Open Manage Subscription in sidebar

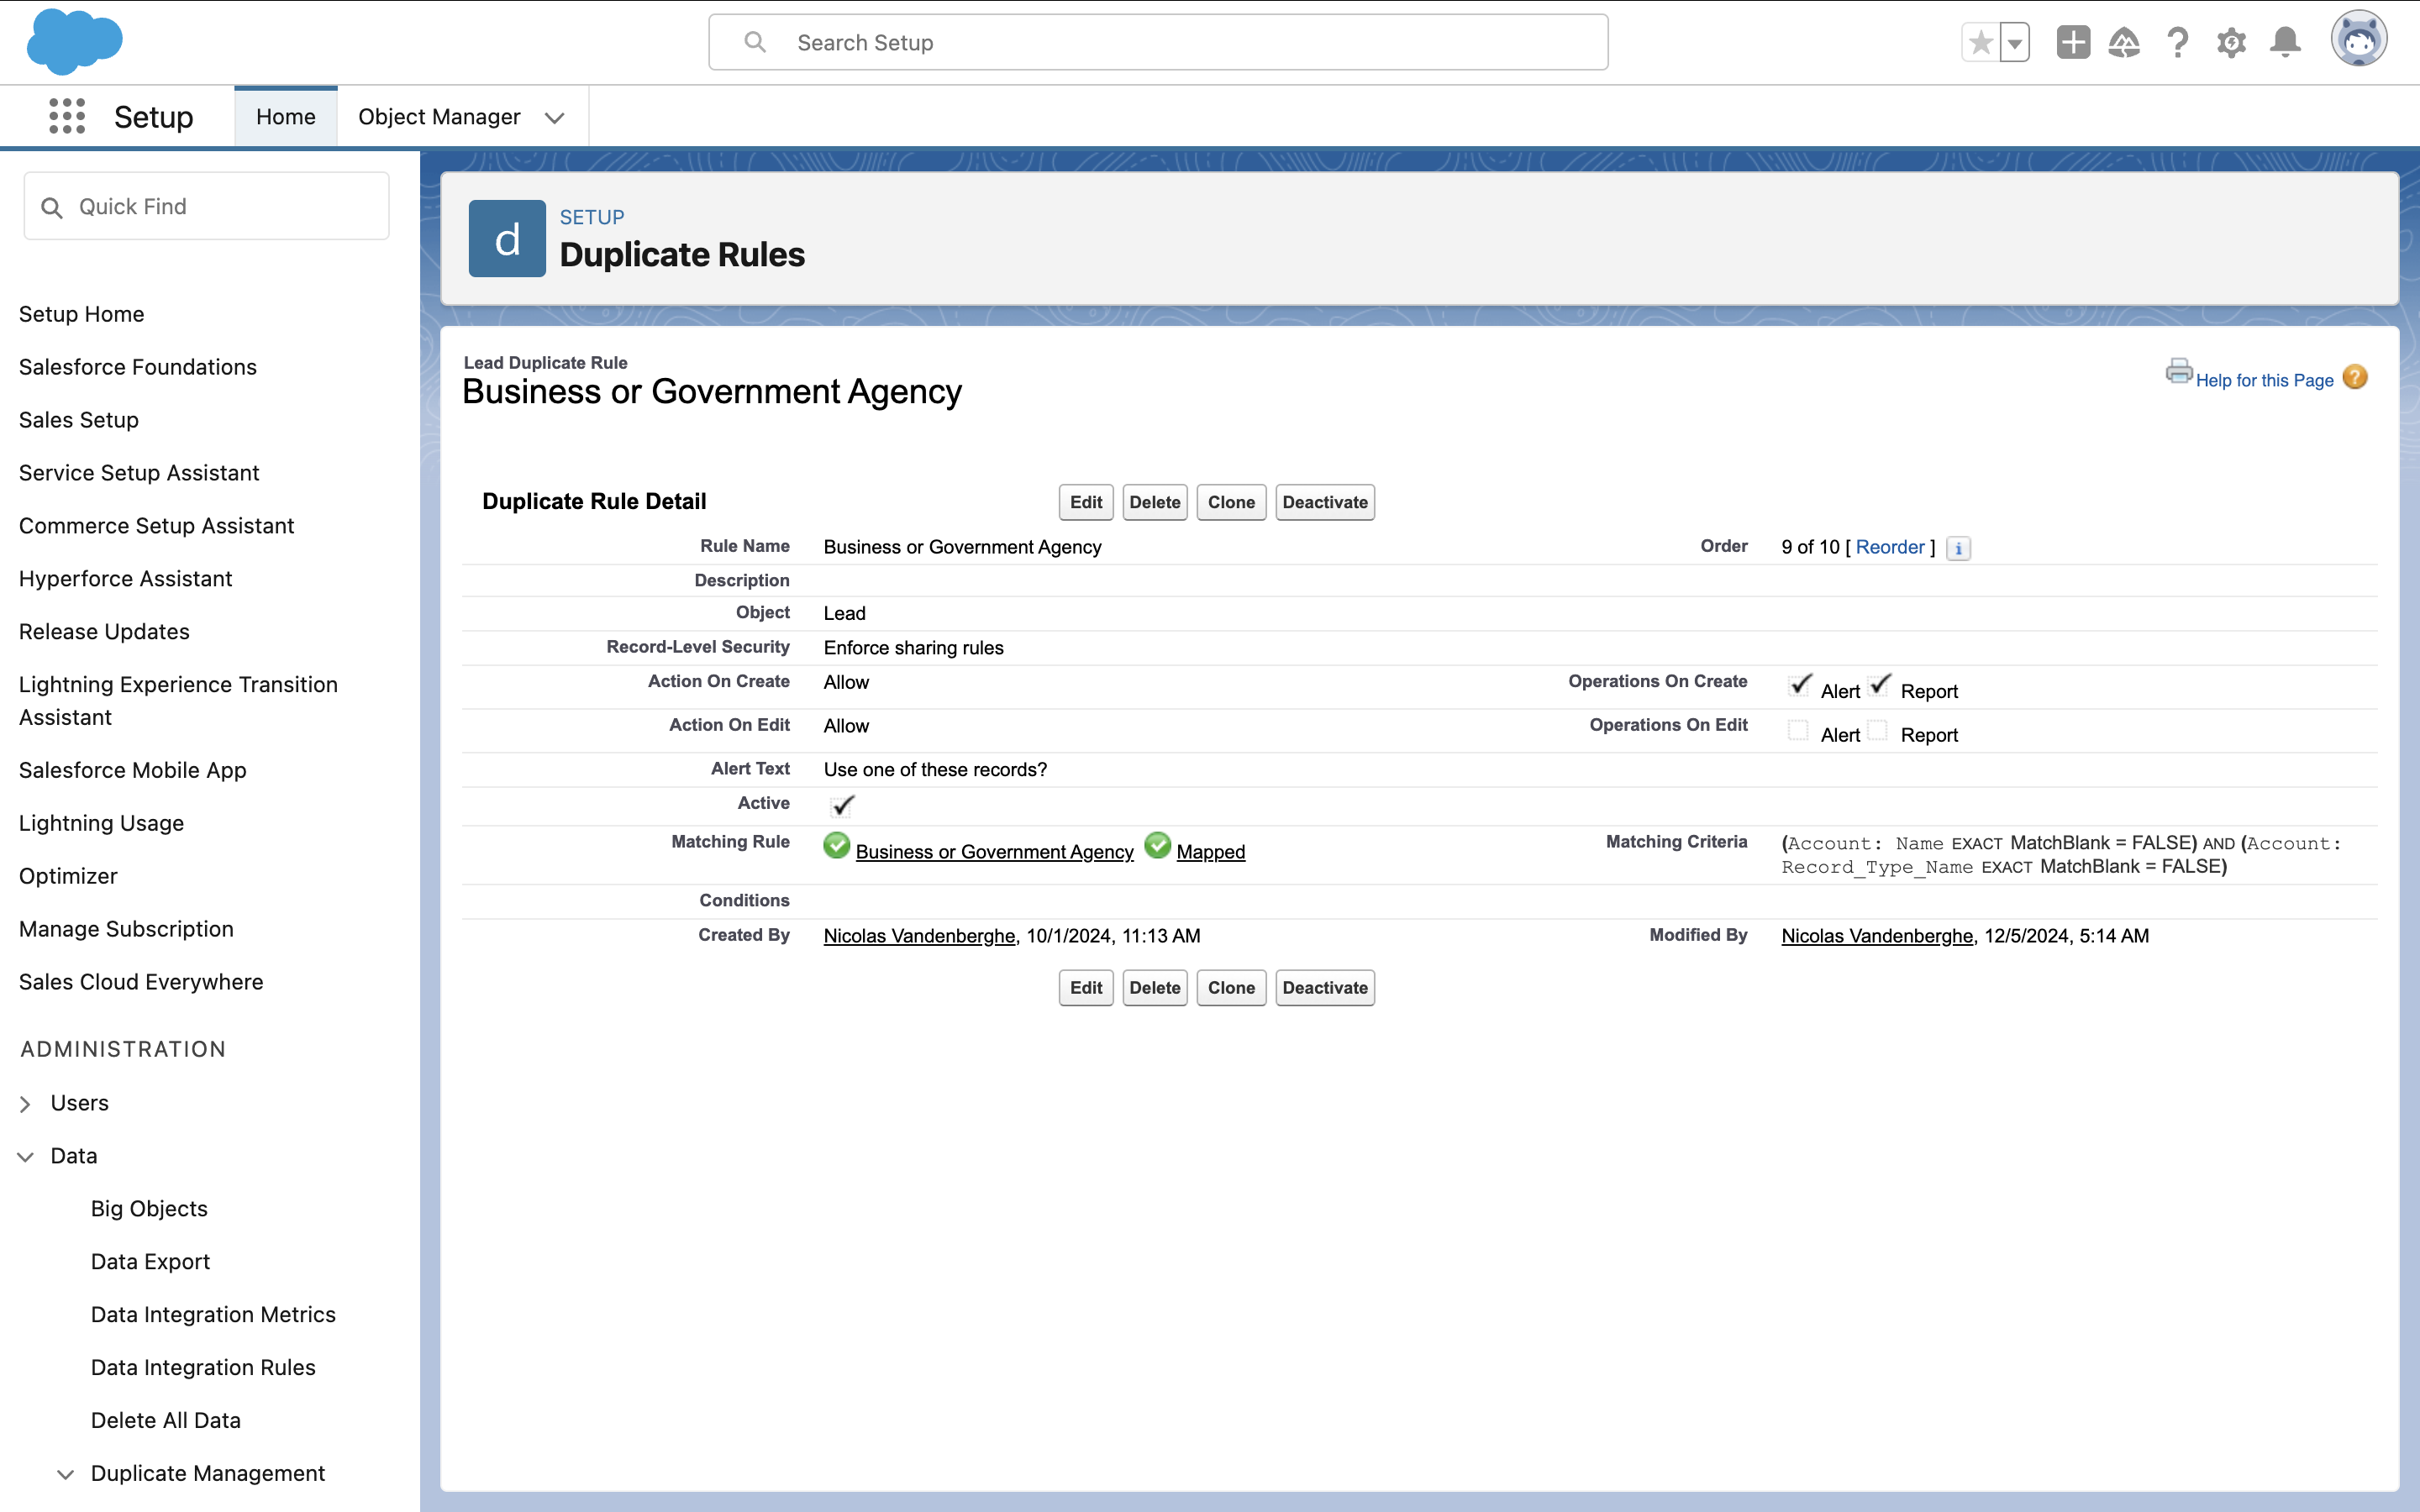[126, 929]
